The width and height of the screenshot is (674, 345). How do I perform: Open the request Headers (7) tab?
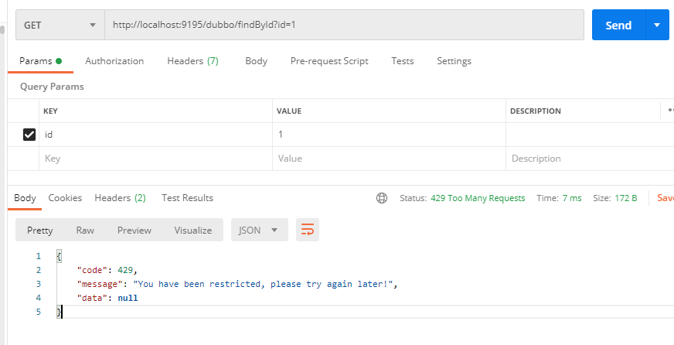pyautogui.click(x=192, y=61)
